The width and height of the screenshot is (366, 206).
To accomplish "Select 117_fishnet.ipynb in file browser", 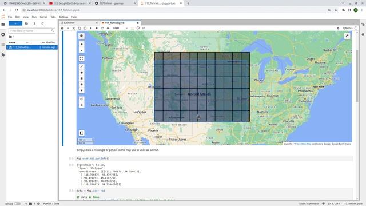I will coord(32,47).
